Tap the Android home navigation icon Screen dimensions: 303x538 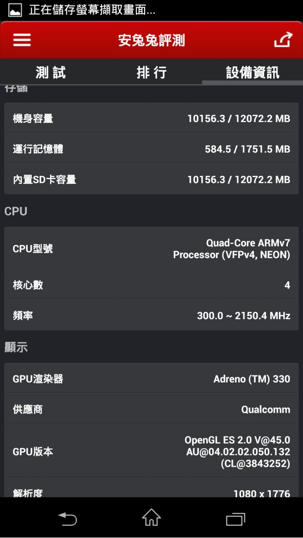(151, 517)
